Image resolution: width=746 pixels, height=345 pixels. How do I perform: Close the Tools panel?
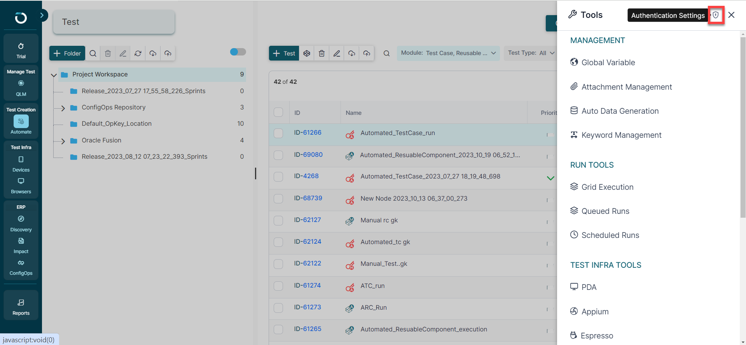coord(731,15)
